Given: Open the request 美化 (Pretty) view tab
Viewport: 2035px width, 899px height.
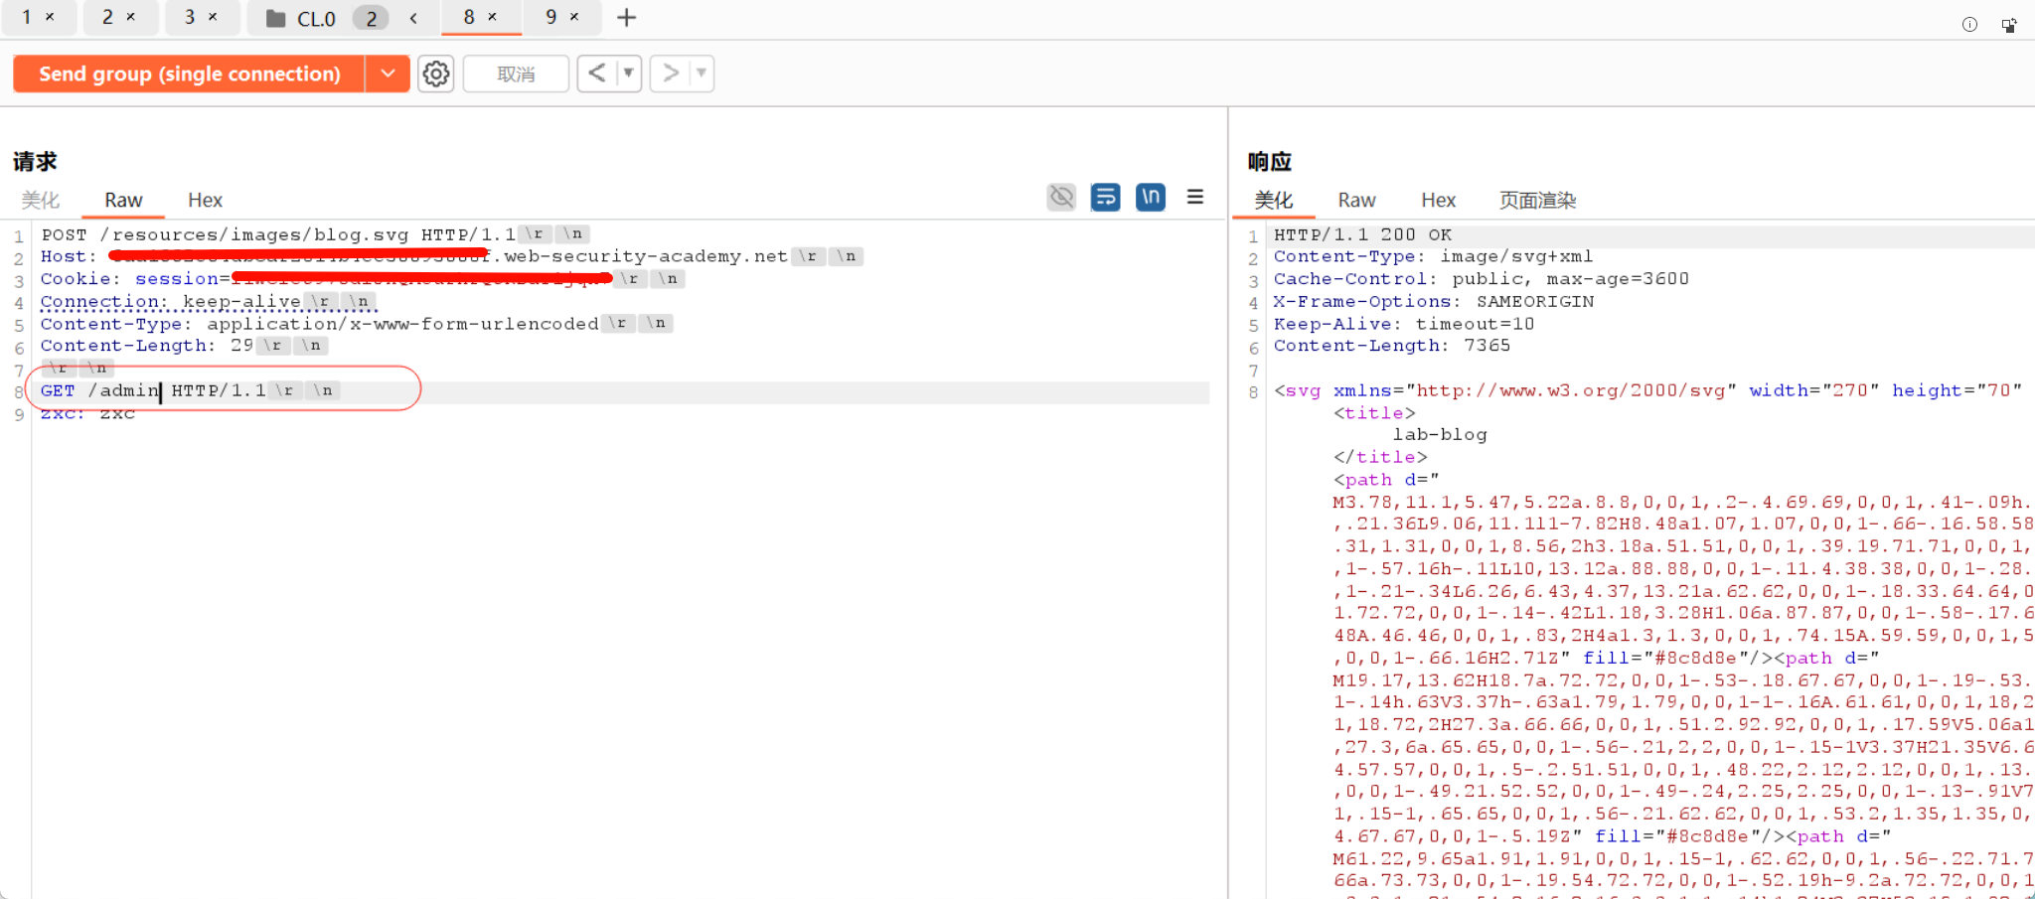Looking at the screenshot, I should click(41, 201).
